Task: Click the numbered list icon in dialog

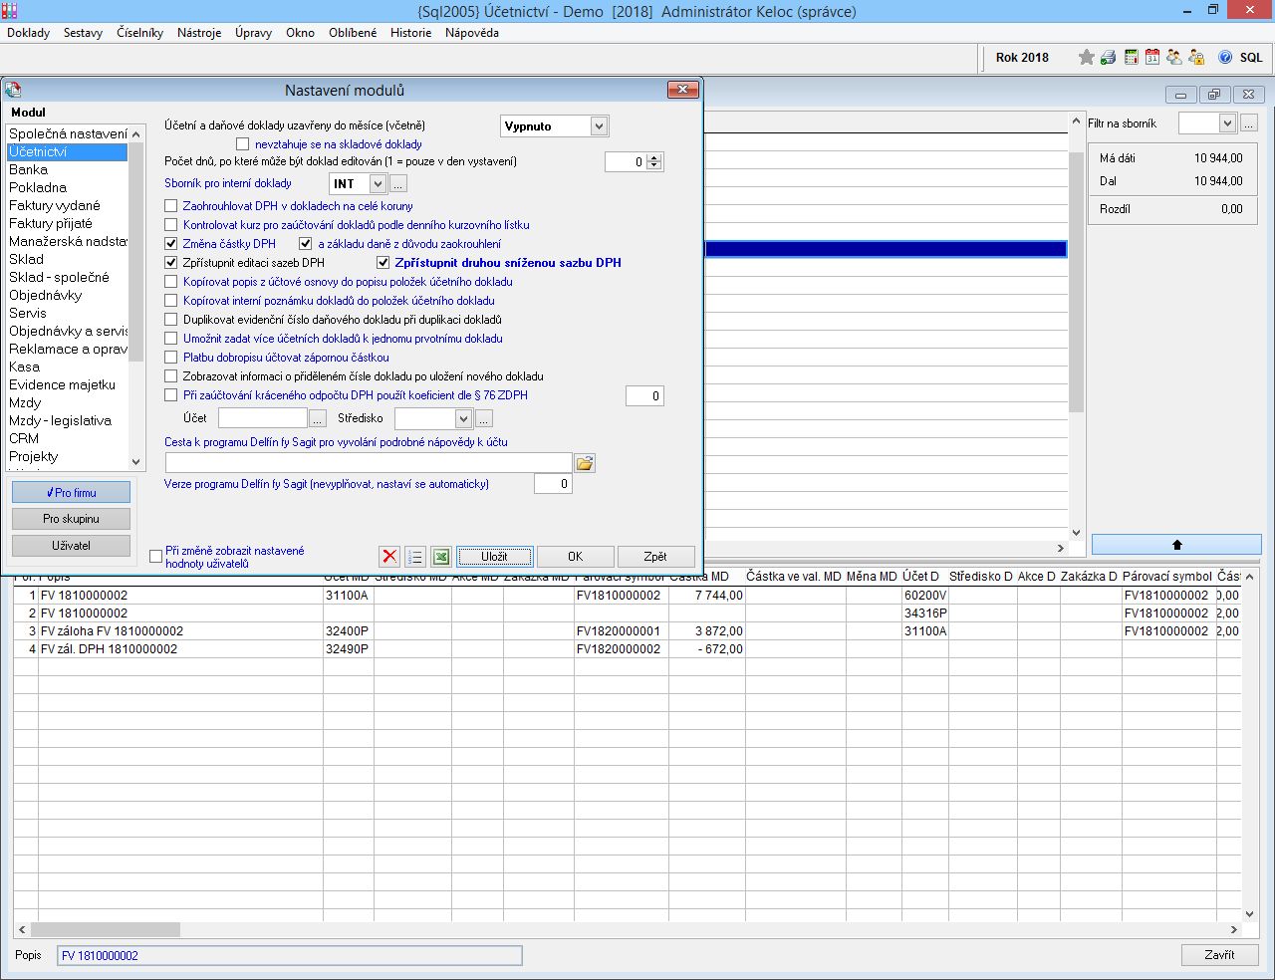Action: coord(415,557)
